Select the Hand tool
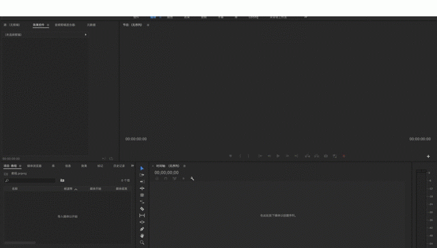The width and height of the screenshot is (437, 248). click(142, 236)
